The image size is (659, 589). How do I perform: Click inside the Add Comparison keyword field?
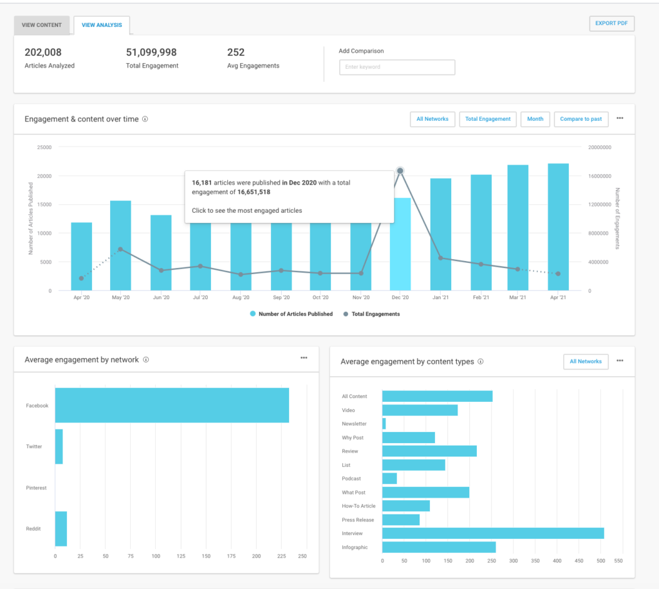(x=397, y=67)
